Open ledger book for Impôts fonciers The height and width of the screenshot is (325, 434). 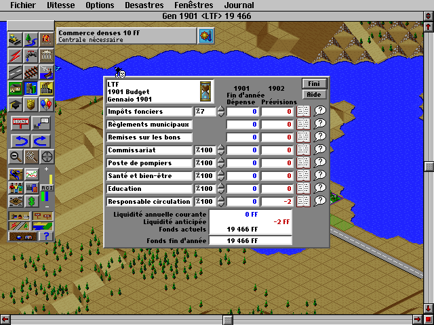(303, 111)
